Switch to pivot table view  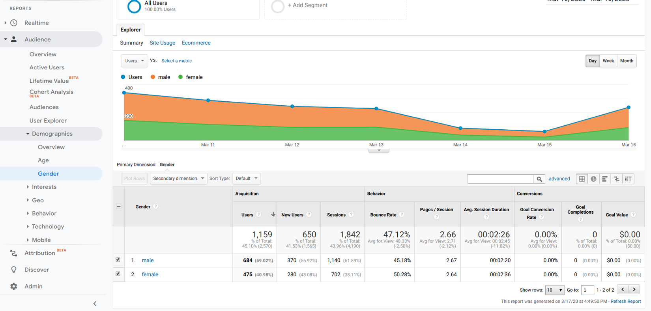[628, 179]
